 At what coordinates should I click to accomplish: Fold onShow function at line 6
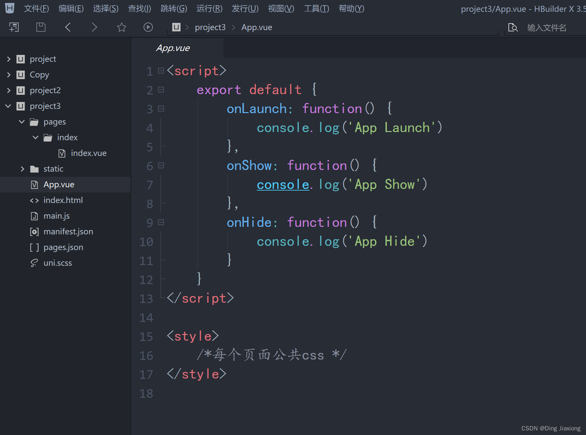[x=161, y=165]
